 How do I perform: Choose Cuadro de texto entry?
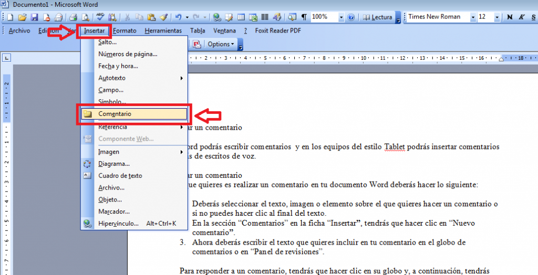click(x=134, y=176)
